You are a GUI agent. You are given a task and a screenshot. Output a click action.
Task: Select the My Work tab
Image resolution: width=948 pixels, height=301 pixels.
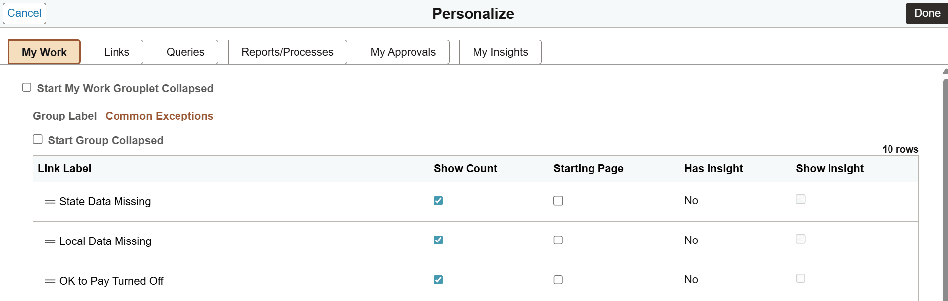pos(44,52)
